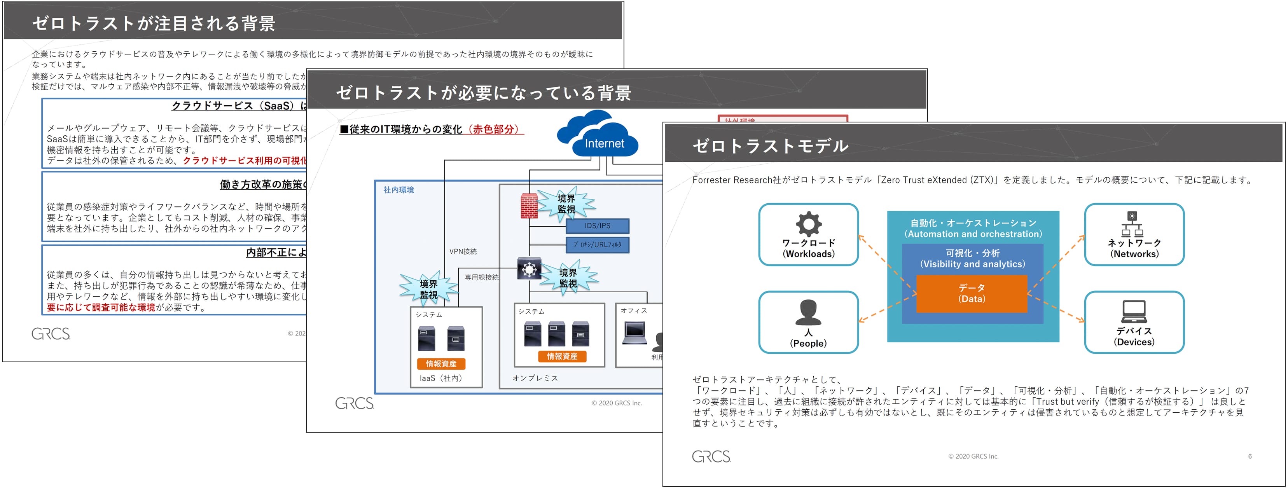The image size is (1288, 489).
Task: Click © 2020 GRCS Inc. on the 必要になっている背景 slide
Action: point(617,403)
